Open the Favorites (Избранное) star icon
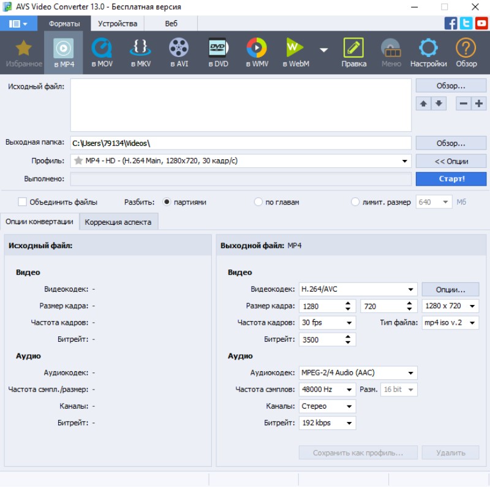The image size is (490, 487). pos(24,48)
